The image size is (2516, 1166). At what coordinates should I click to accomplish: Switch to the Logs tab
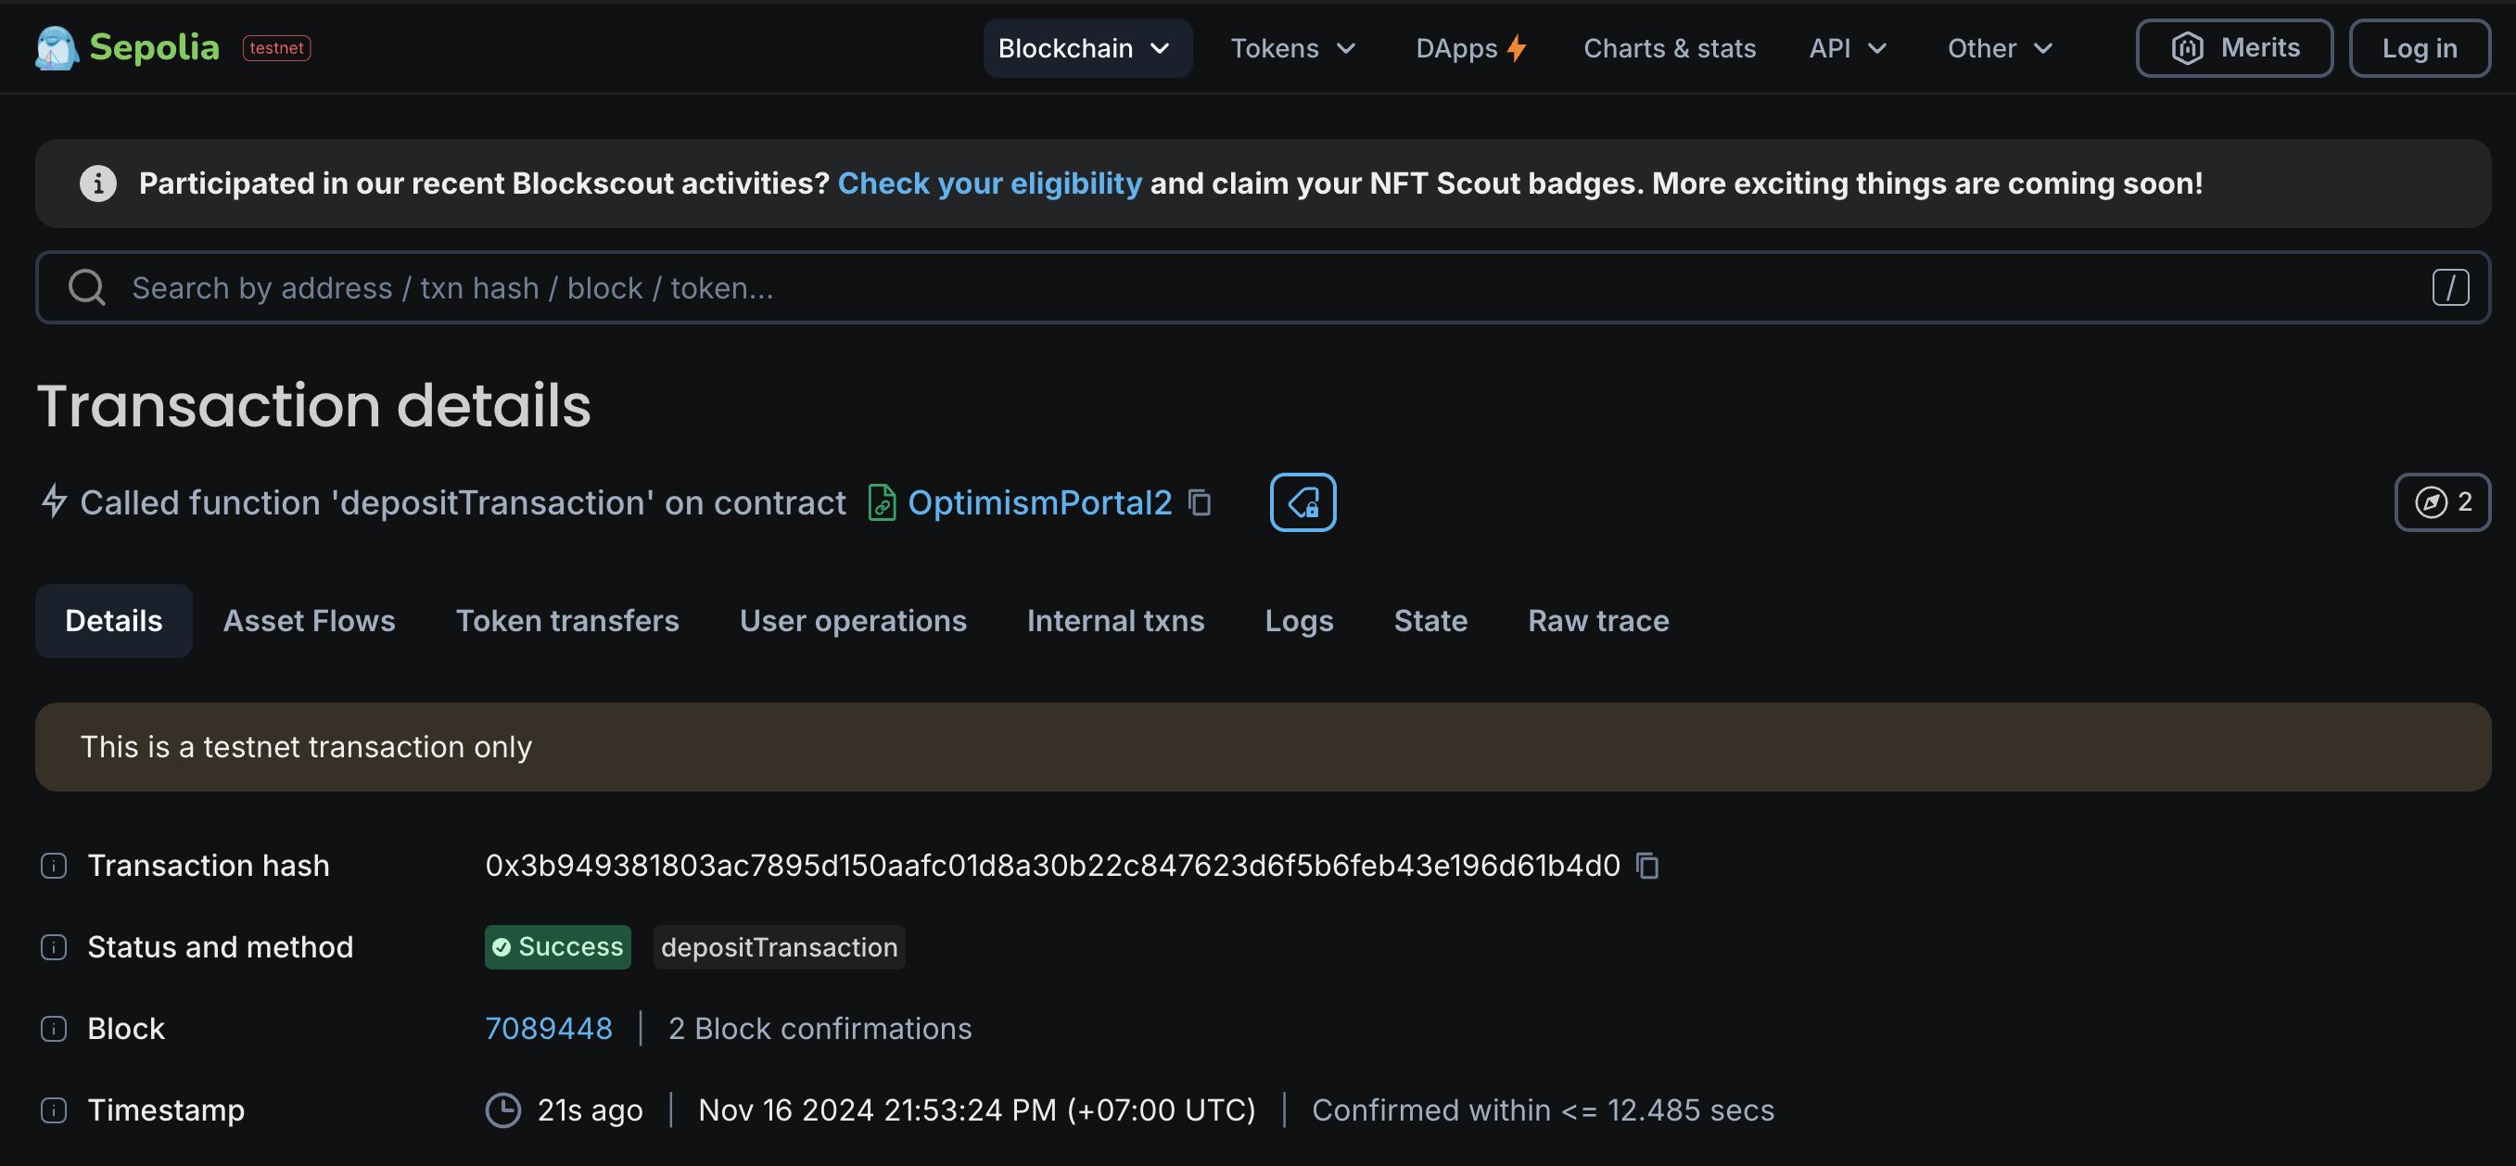click(x=1298, y=621)
